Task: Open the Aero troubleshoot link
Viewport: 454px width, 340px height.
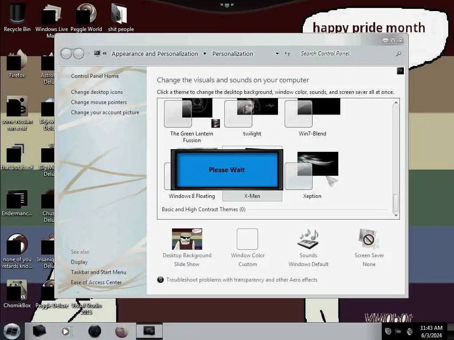Action: click(242, 280)
